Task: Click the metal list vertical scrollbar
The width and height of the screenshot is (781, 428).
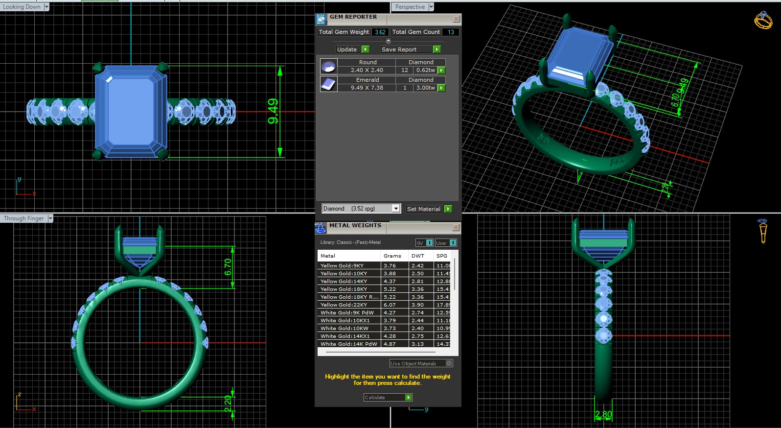Action: pyautogui.click(x=455, y=274)
